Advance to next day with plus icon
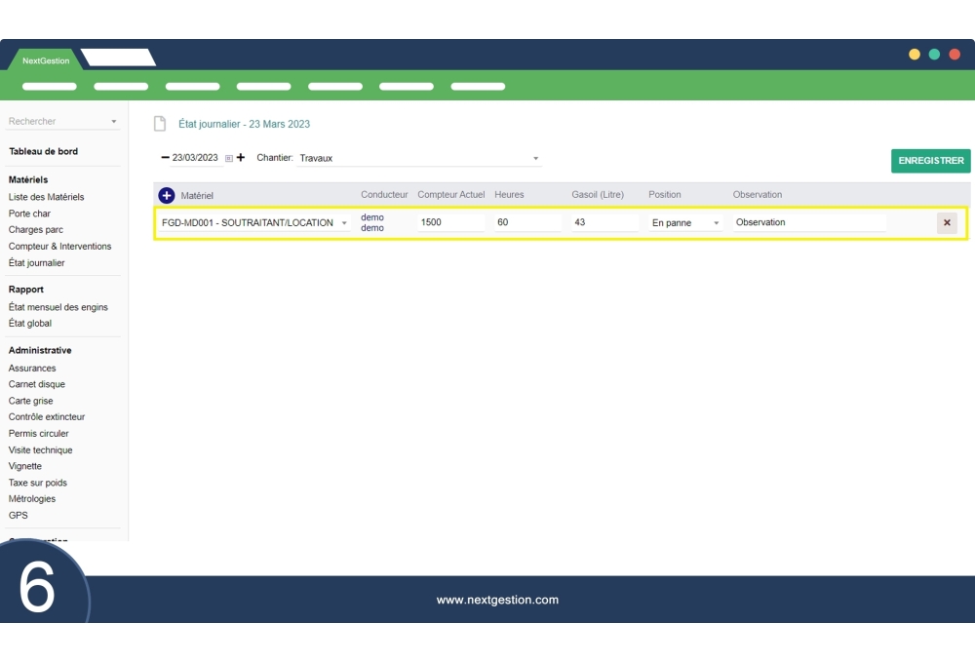This screenshot has height=662, width=975. click(241, 158)
